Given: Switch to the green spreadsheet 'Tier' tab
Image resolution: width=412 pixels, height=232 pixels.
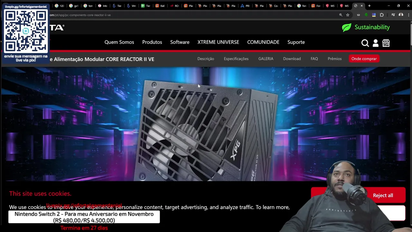Looking at the screenshot, I should (x=145, y=6).
